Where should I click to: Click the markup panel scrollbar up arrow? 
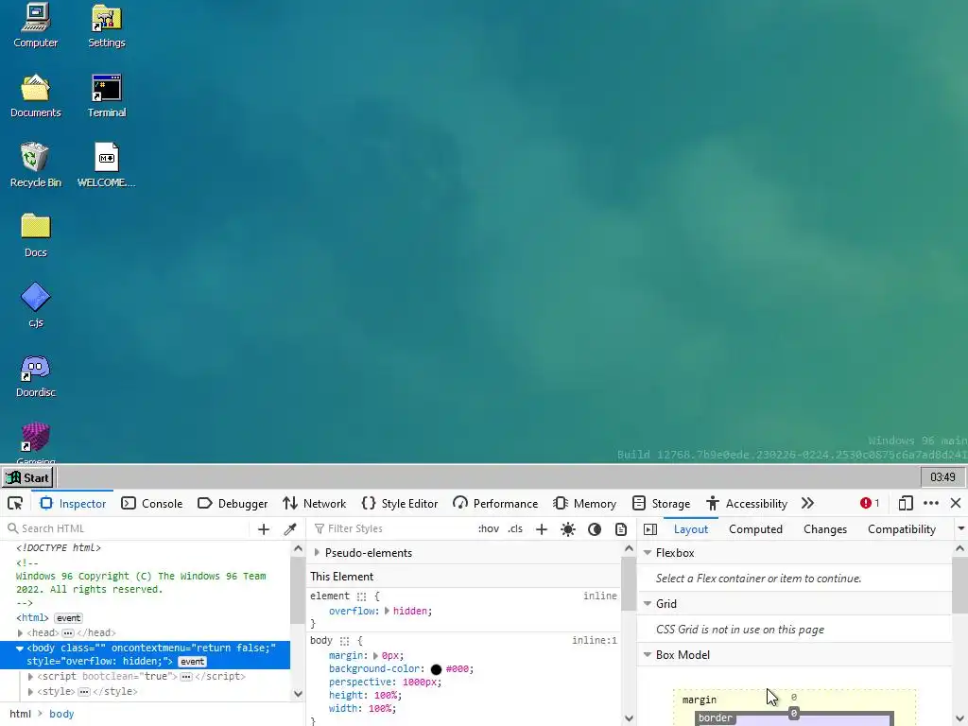click(x=298, y=549)
